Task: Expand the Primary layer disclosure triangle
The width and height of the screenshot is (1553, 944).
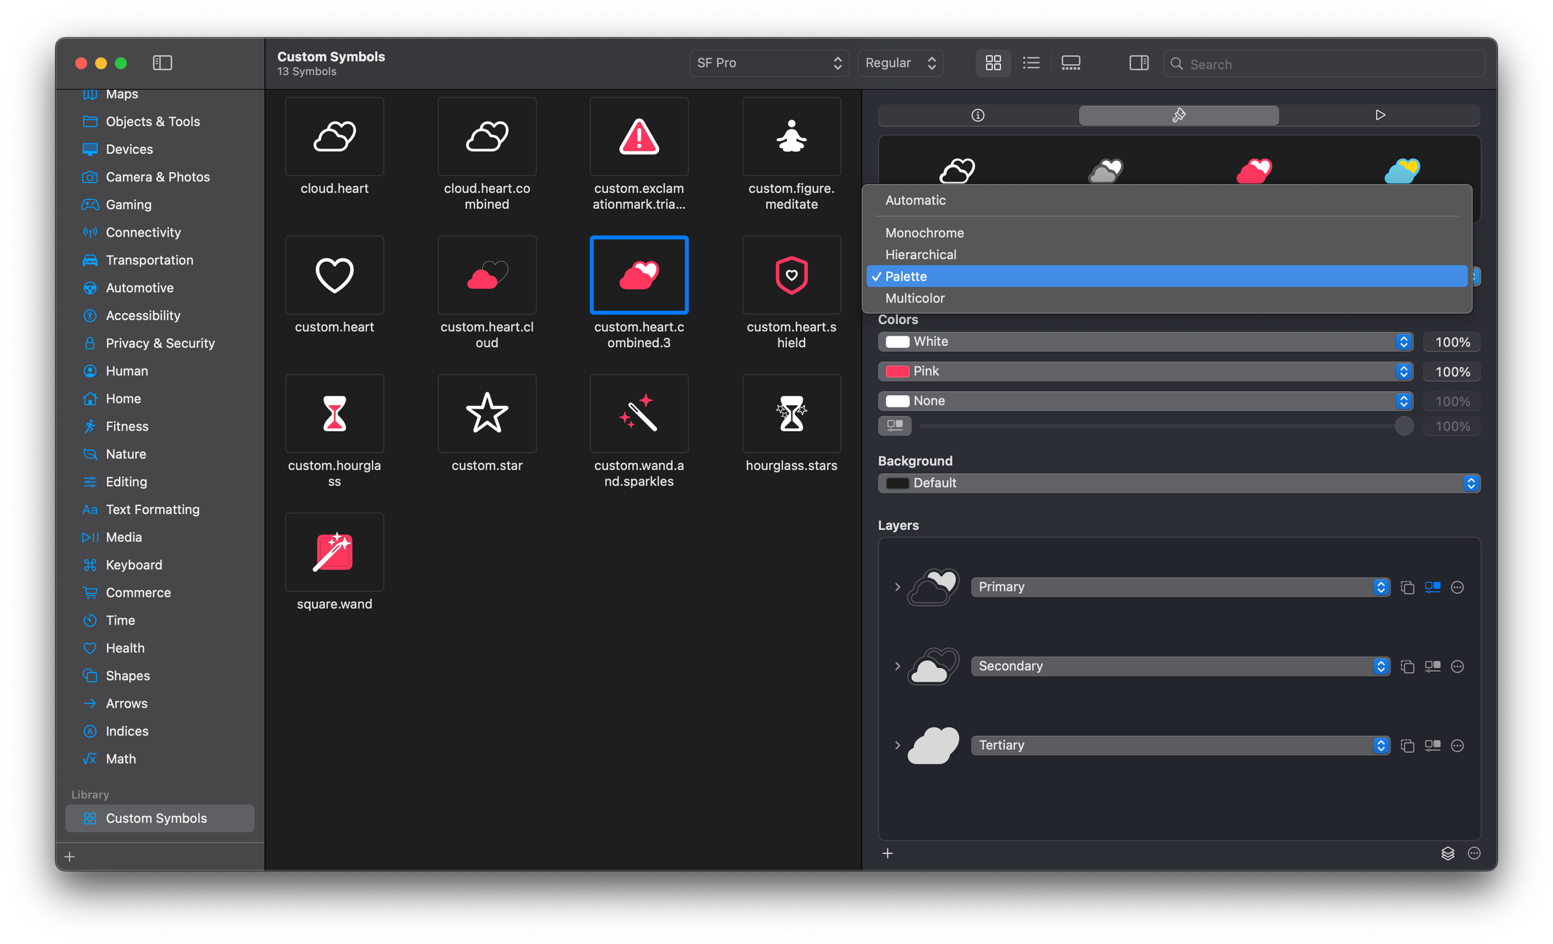Action: [898, 587]
